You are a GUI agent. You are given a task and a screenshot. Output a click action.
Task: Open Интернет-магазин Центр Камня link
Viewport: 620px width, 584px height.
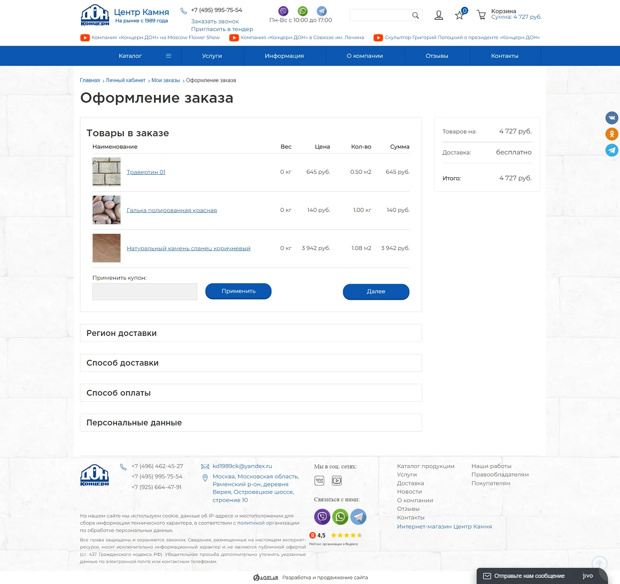tap(444, 527)
